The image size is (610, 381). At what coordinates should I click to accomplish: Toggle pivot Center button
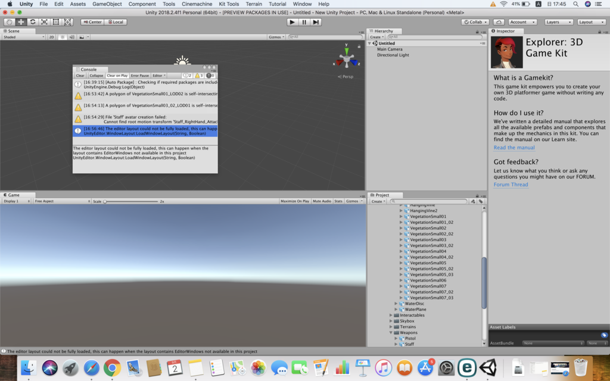tap(92, 22)
